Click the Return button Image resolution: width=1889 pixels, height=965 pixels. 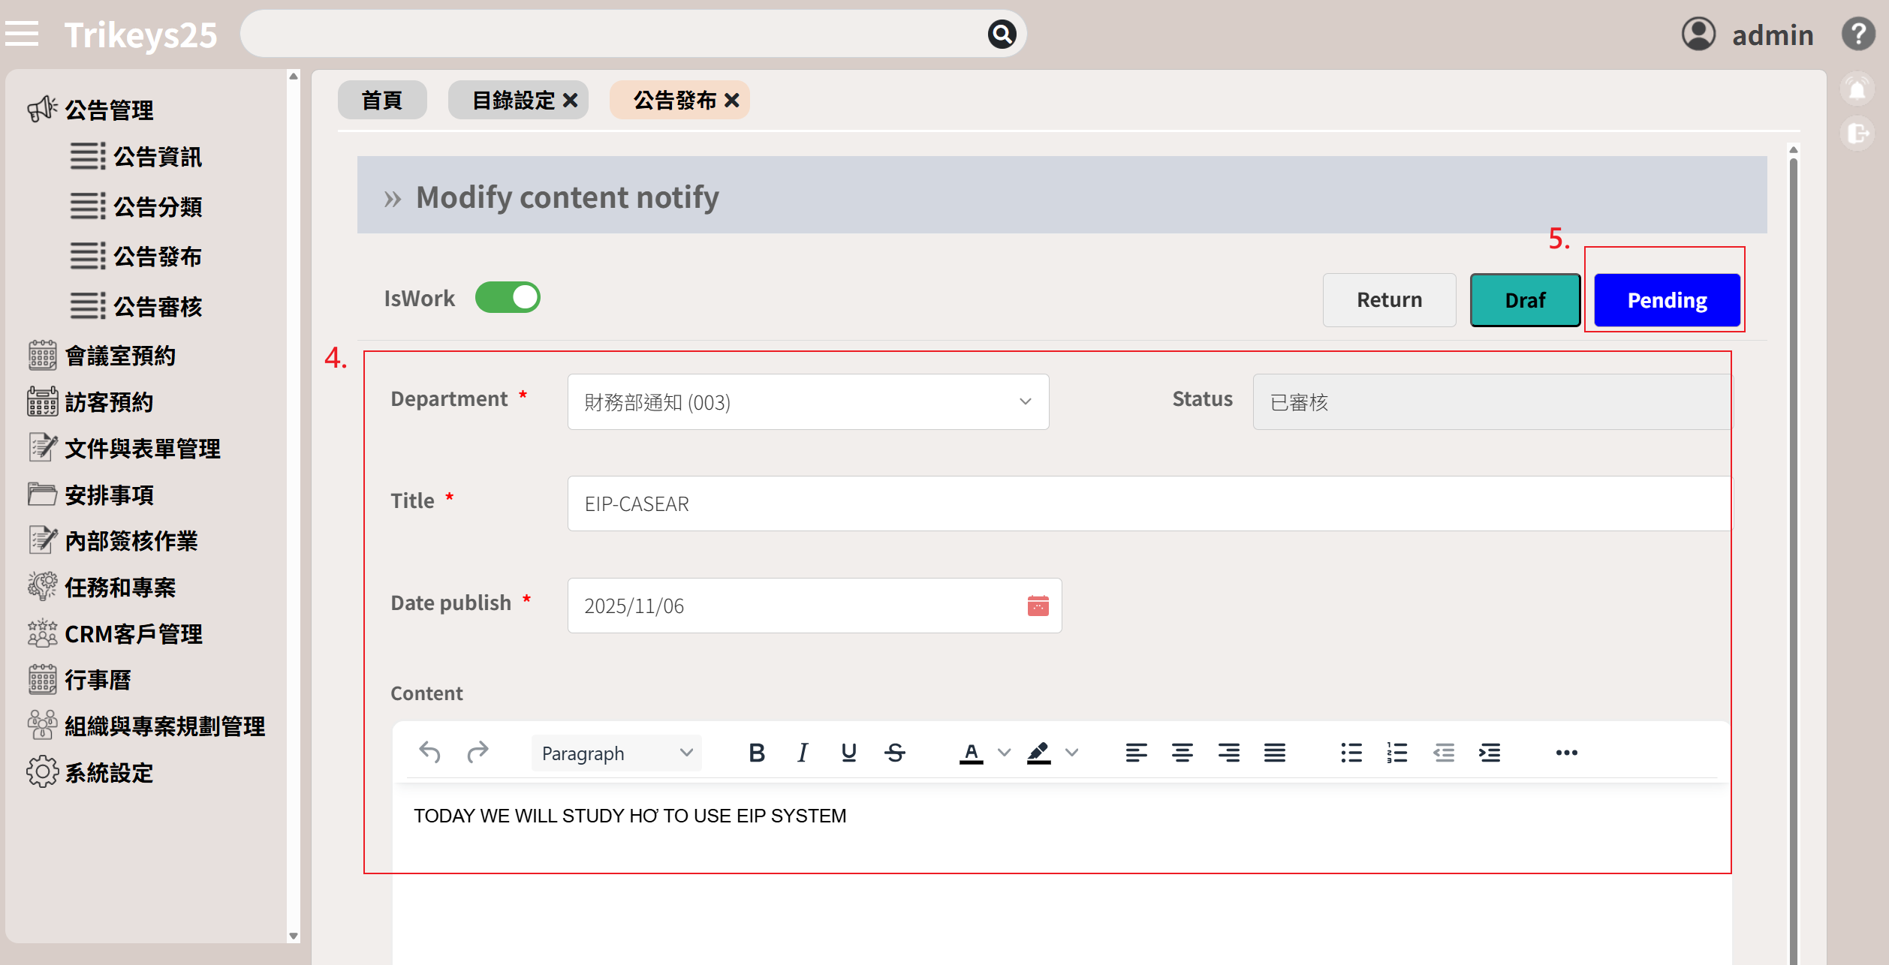point(1389,300)
